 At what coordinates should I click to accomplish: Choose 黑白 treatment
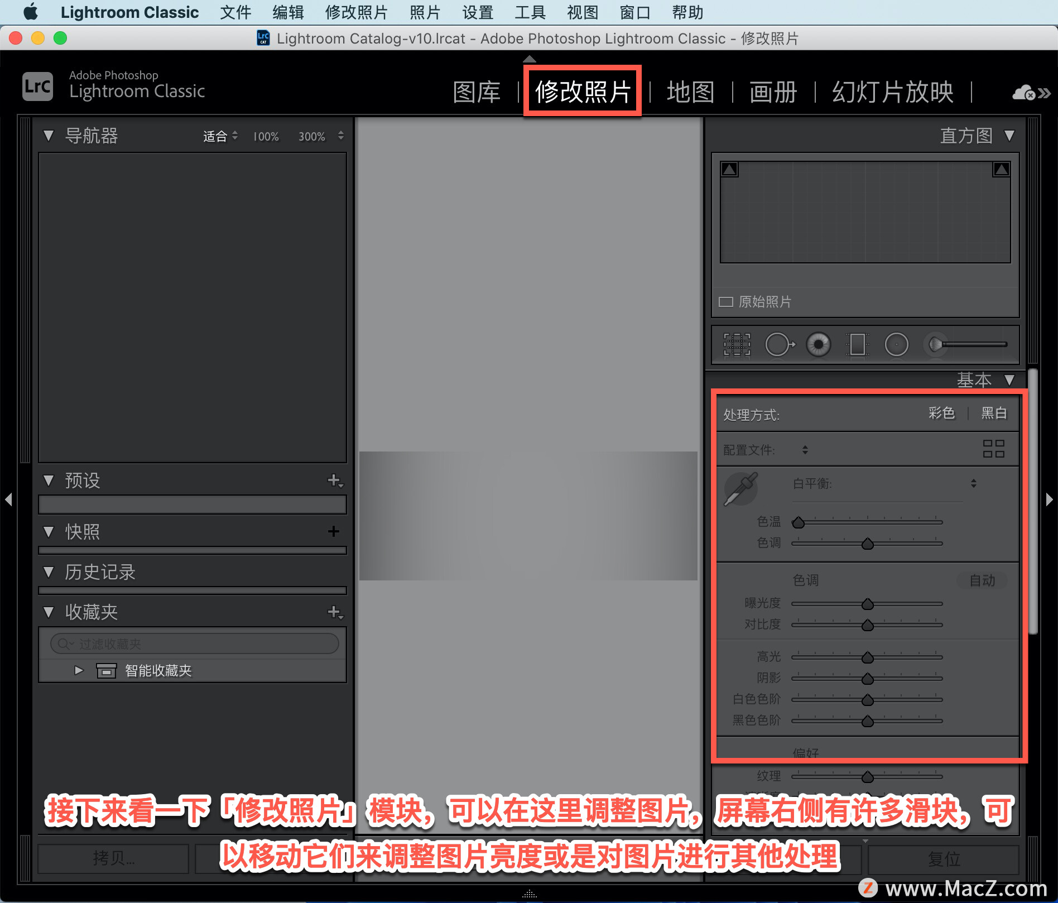tap(994, 413)
